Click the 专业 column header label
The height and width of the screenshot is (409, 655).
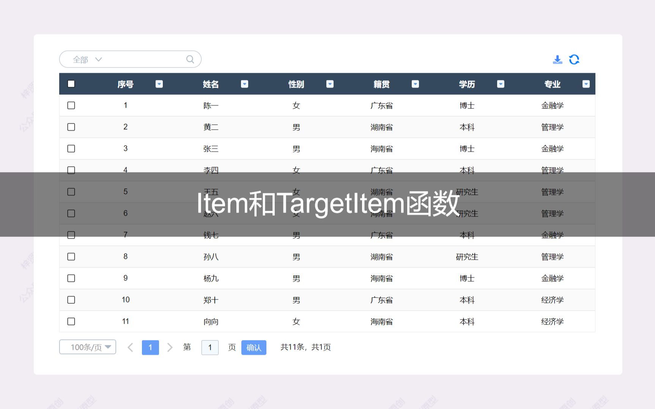click(x=552, y=84)
